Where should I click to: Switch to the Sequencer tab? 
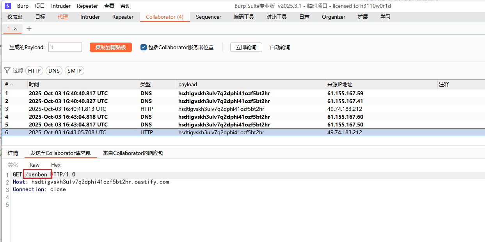(208, 17)
